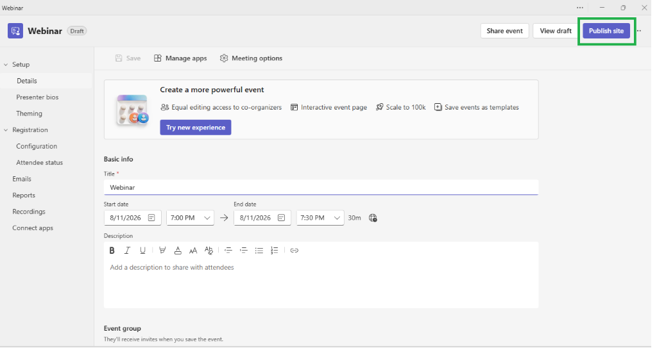657x348 pixels.
Task: Click the Save events as templates icon
Action: pos(438,107)
